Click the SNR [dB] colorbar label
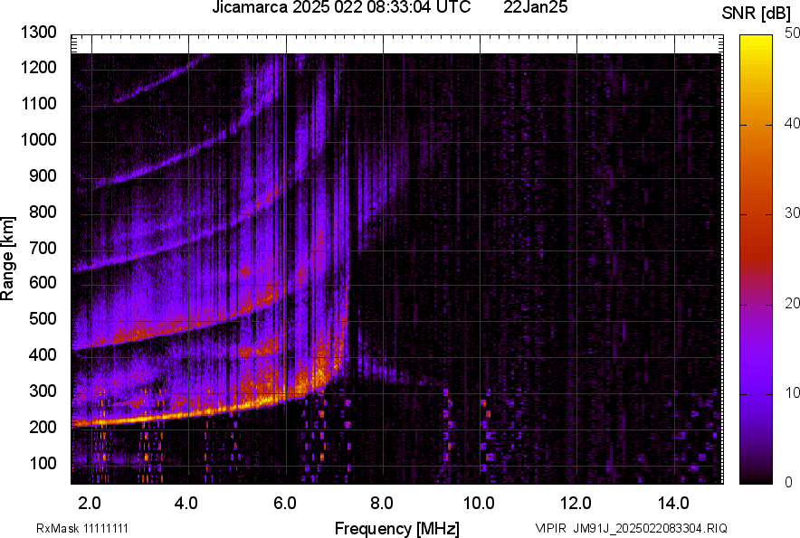Image resolution: width=800 pixels, height=538 pixels. click(x=758, y=14)
